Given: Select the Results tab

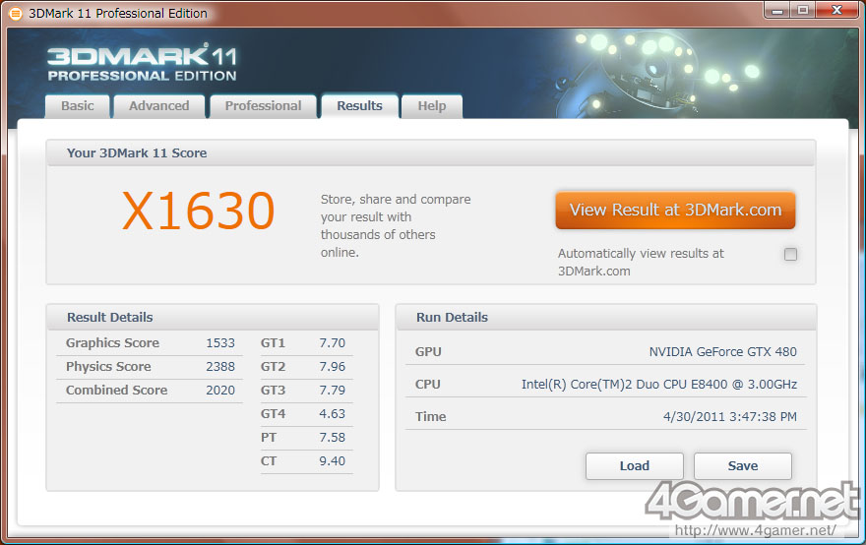Looking at the screenshot, I should tap(359, 105).
